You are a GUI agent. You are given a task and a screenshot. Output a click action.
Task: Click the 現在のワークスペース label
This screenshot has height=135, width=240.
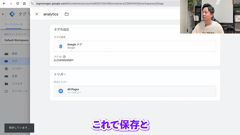pos(15,34)
